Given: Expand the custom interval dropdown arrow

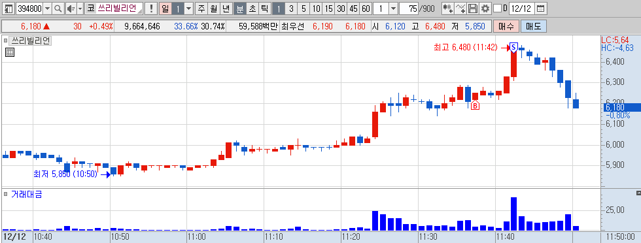Looking at the screenshot, I should (393, 8).
